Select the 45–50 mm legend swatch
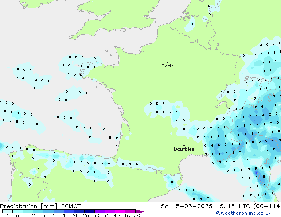 point(130,211)
